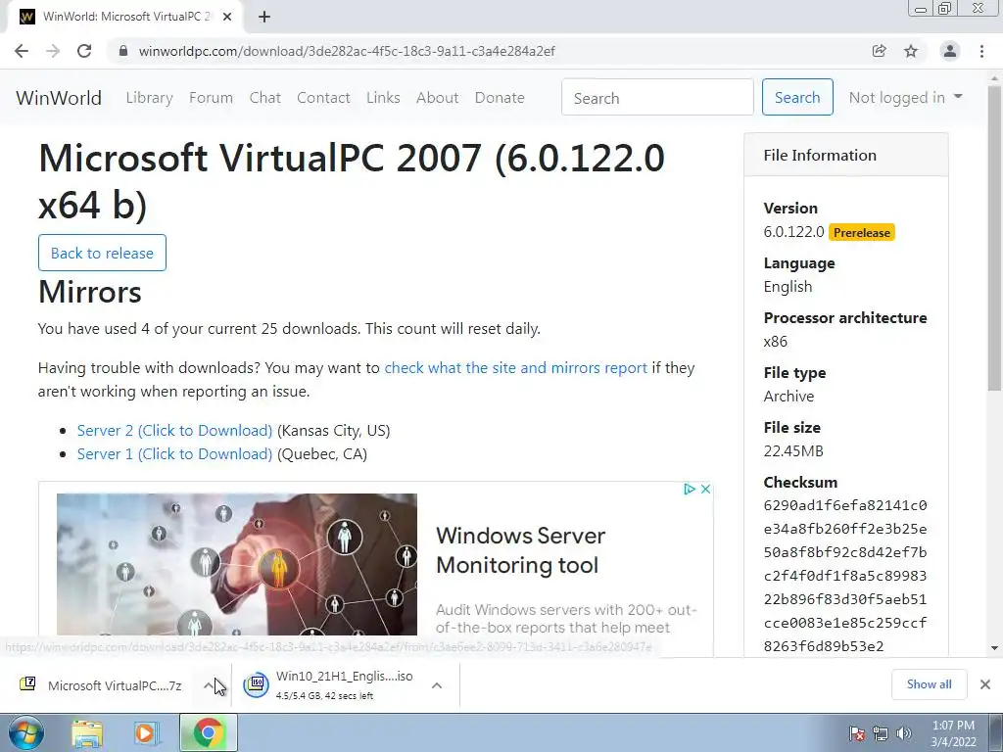Screen dimensions: 1003x752
Task: Close the ad with X icon
Action: click(x=705, y=490)
